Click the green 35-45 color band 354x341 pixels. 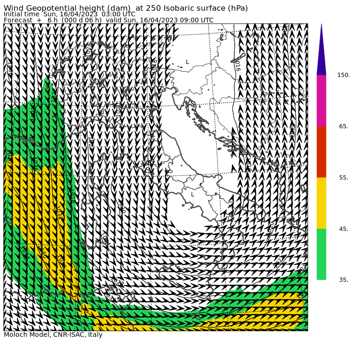point(321,254)
